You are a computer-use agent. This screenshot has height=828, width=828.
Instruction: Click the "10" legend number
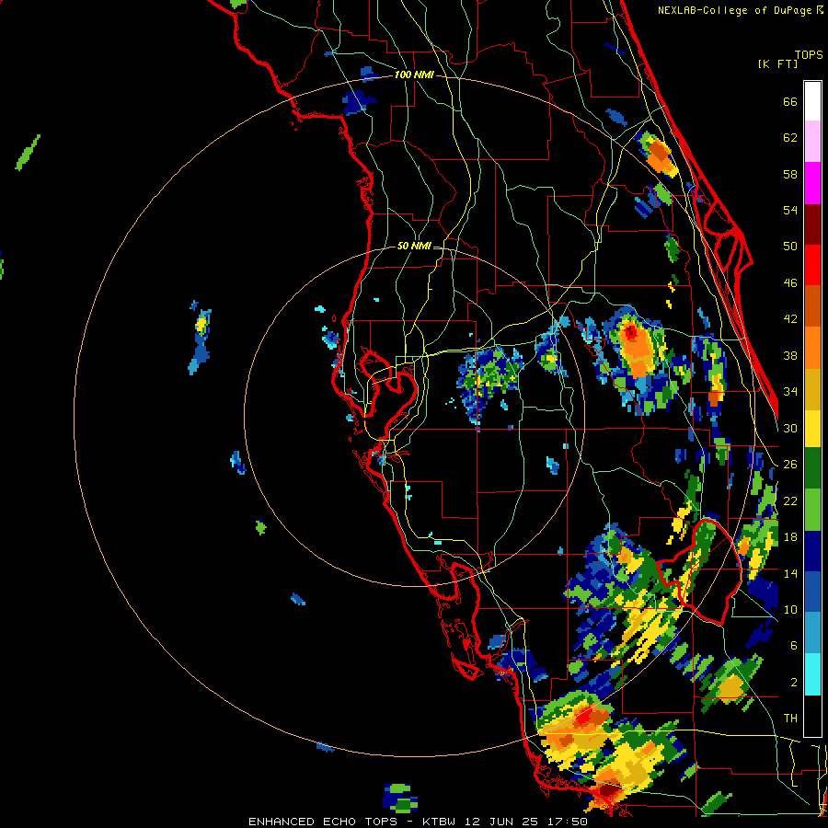790,609
